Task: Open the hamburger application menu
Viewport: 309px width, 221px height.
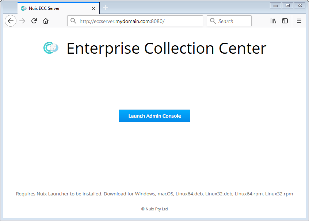Action: [x=299, y=21]
